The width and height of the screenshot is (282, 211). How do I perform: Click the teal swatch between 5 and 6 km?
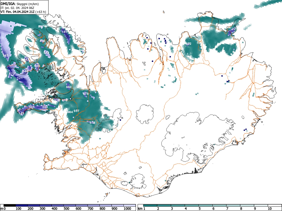(x=206, y=205)
